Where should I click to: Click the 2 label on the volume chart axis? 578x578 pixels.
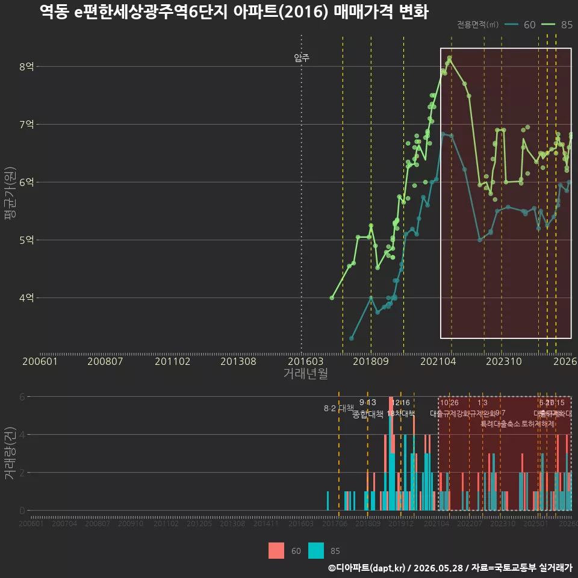click(22, 473)
